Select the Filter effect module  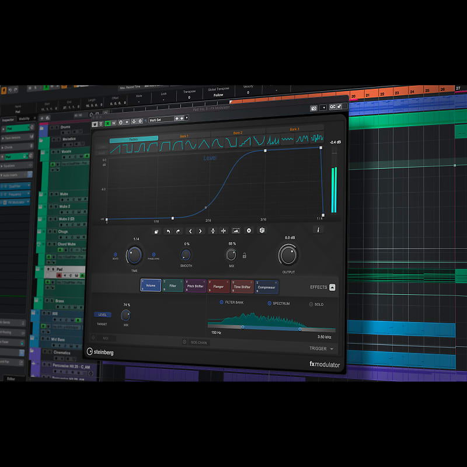click(173, 285)
